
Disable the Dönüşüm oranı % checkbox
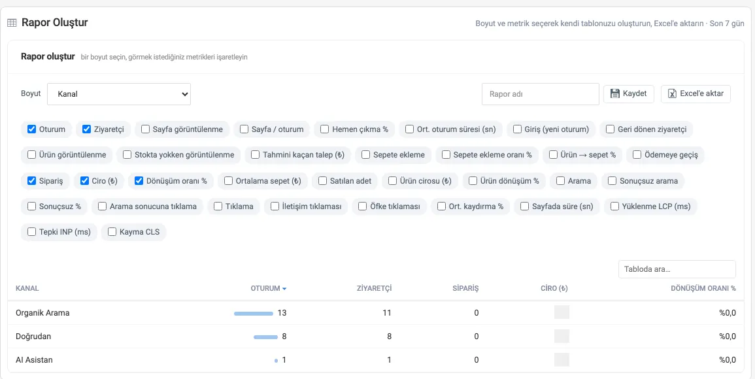(139, 180)
